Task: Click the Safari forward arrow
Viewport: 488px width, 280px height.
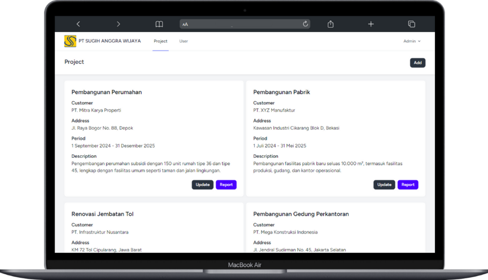Action: click(x=118, y=24)
